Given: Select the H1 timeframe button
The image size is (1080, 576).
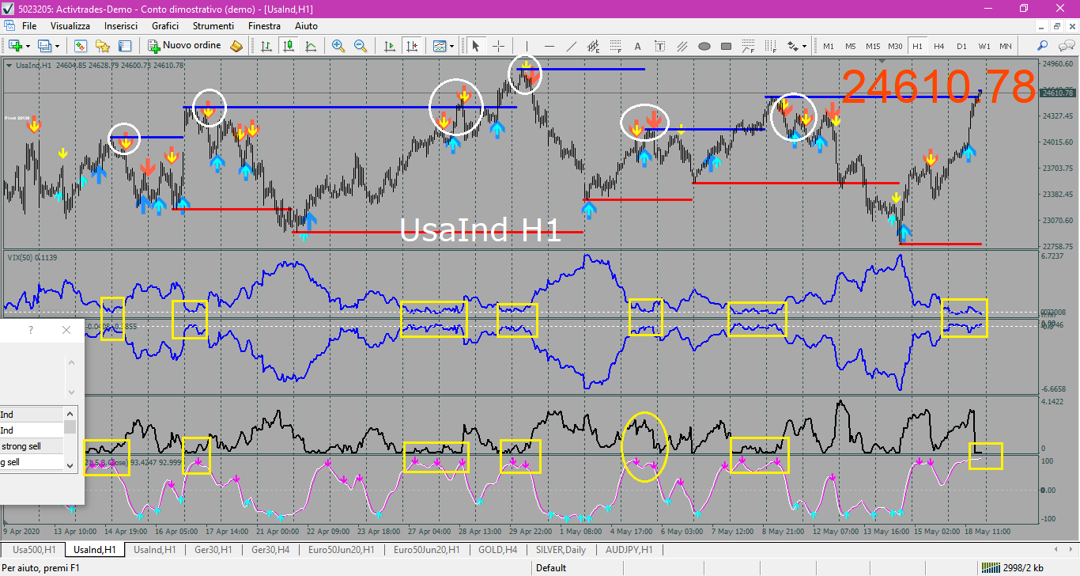Looking at the screenshot, I should [917, 46].
